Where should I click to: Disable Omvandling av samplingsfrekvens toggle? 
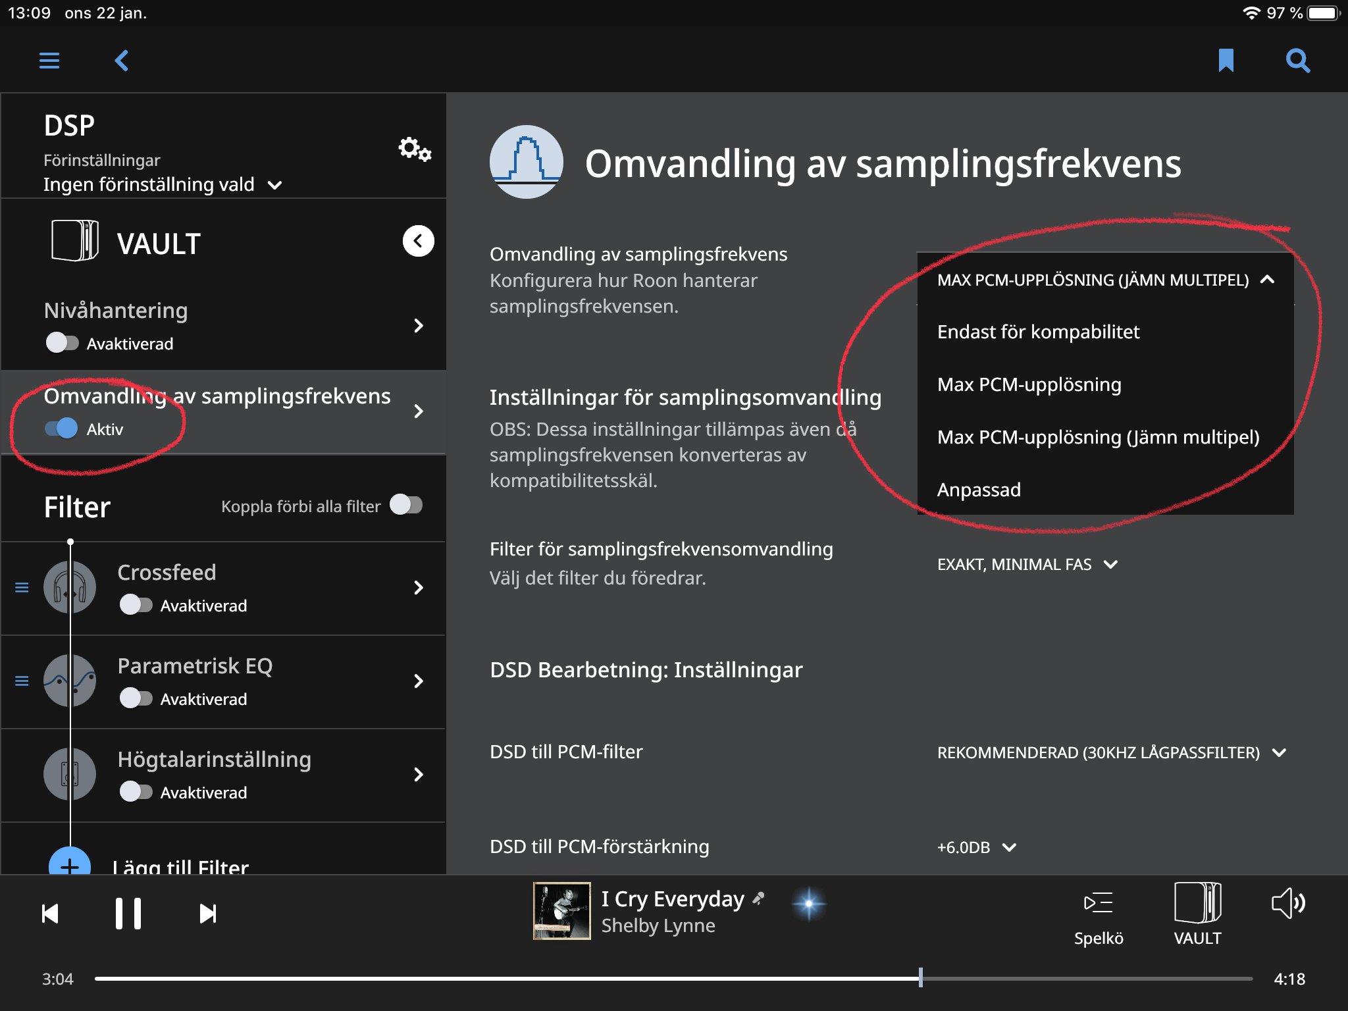pos(63,428)
